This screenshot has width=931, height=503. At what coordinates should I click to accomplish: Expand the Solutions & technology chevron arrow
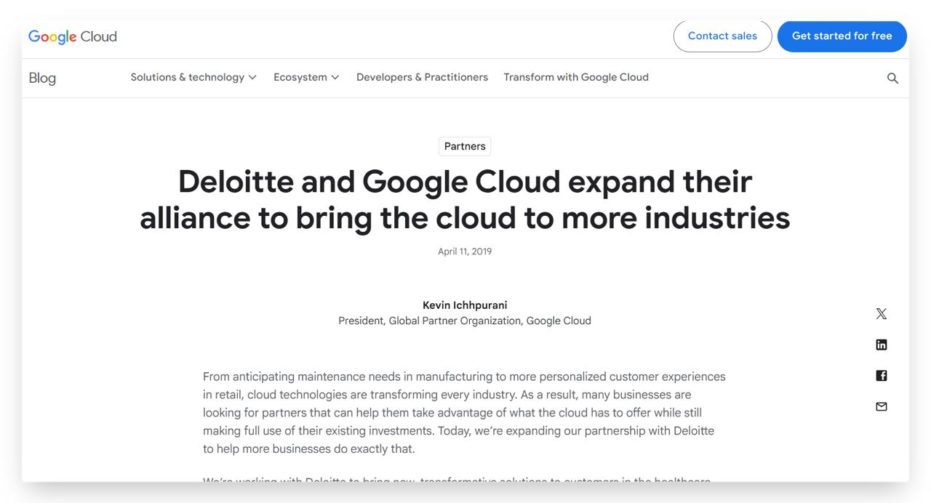(252, 78)
